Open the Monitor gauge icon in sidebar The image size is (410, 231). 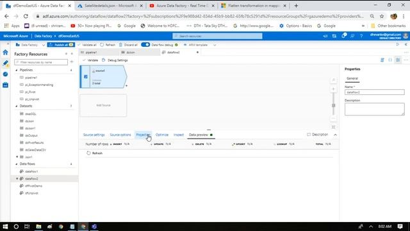[x=5, y=74]
